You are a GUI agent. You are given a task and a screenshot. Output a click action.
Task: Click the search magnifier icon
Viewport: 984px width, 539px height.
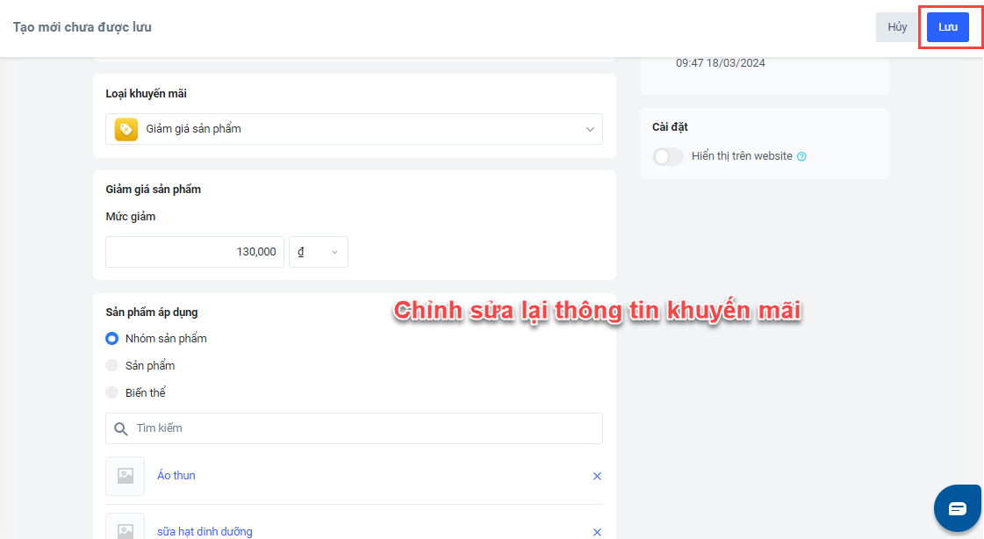[121, 428]
